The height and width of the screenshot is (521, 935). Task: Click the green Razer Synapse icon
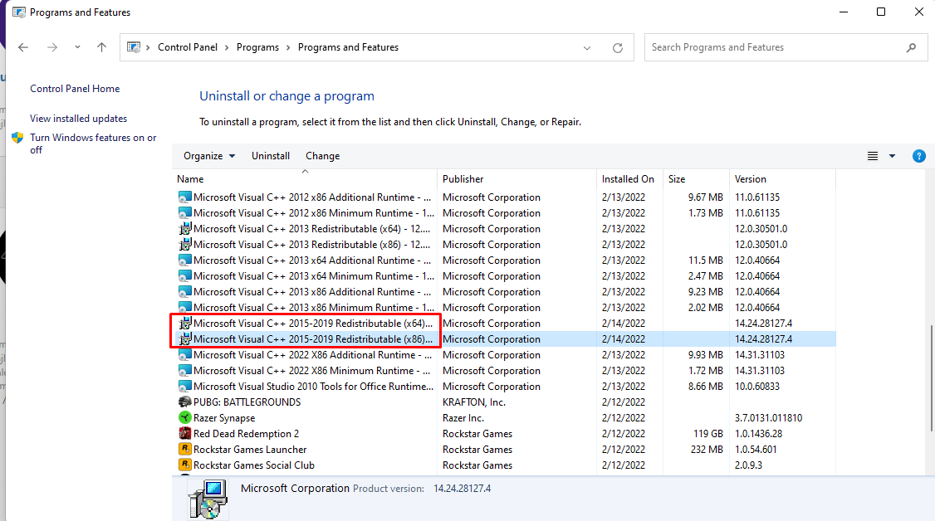click(185, 418)
